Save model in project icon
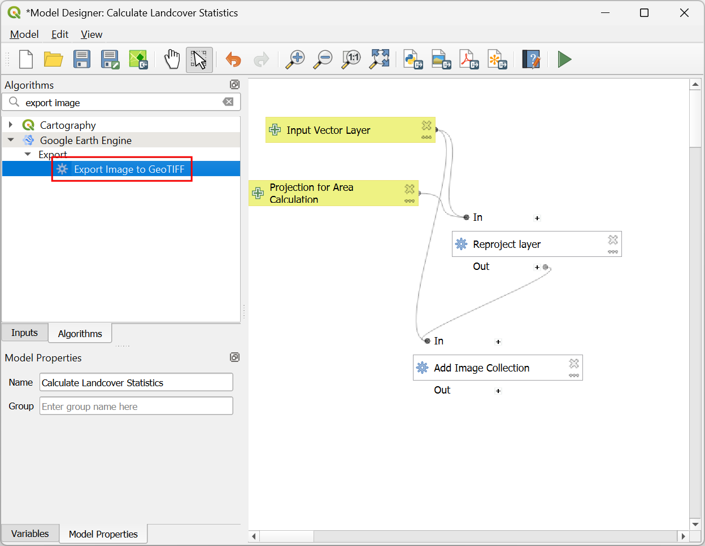 pyautogui.click(x=138, y=59)
